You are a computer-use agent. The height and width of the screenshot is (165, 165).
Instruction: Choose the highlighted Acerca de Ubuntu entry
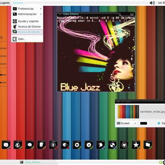27,32
